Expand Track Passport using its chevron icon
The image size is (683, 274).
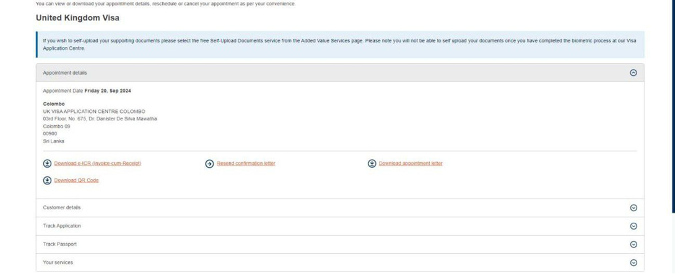point(633,244)
